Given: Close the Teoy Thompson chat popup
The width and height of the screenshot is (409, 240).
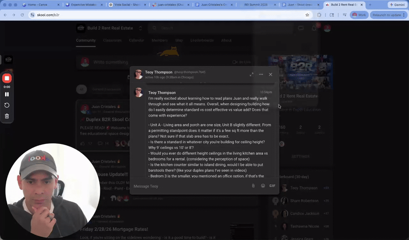Looking at the screenshot, I should [270, 74].
